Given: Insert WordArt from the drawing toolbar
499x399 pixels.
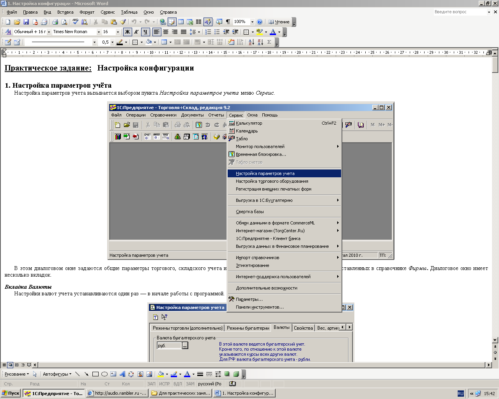Looking at the screenshot, I should pyautogui.click(x=122, y=374).
